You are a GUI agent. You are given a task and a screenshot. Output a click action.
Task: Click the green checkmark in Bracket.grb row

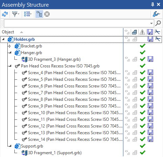point(143,46)
